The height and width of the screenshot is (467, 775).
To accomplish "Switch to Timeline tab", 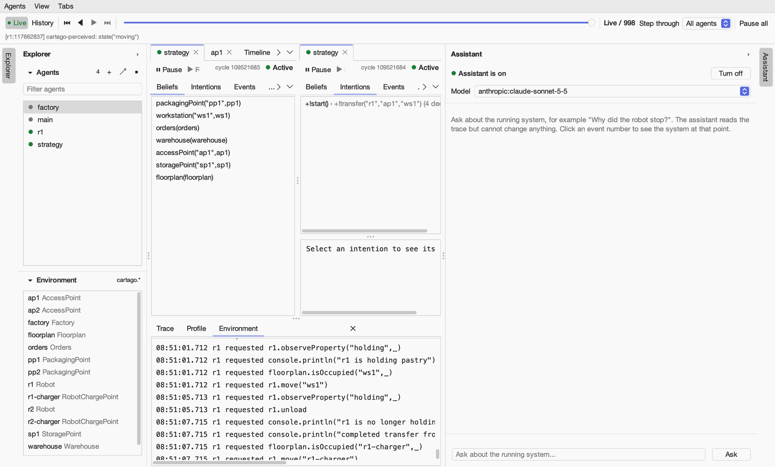I will pos(257,52).
